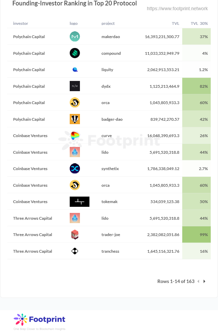Sort by the investor column header
Viewport: 218px width, 334px height.
20,23
